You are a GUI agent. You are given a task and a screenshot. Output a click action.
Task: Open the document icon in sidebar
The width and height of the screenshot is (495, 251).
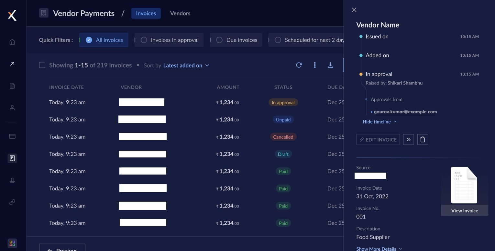(12, 86)
